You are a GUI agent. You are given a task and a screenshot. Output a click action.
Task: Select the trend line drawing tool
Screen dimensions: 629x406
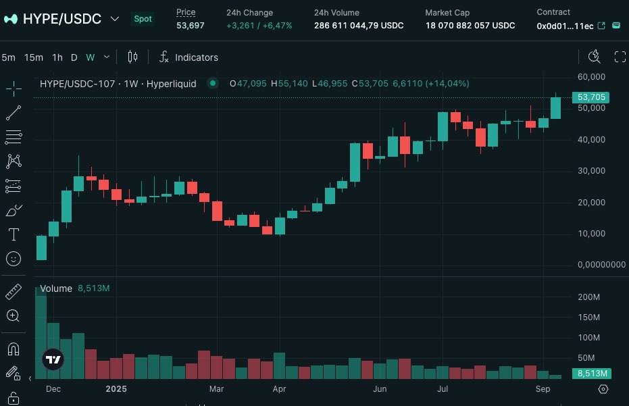pyautogui.click(x=14, y=113)
